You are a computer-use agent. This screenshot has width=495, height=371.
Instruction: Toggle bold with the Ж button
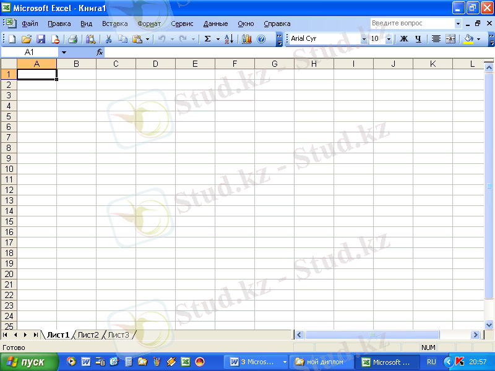[404, 39]
